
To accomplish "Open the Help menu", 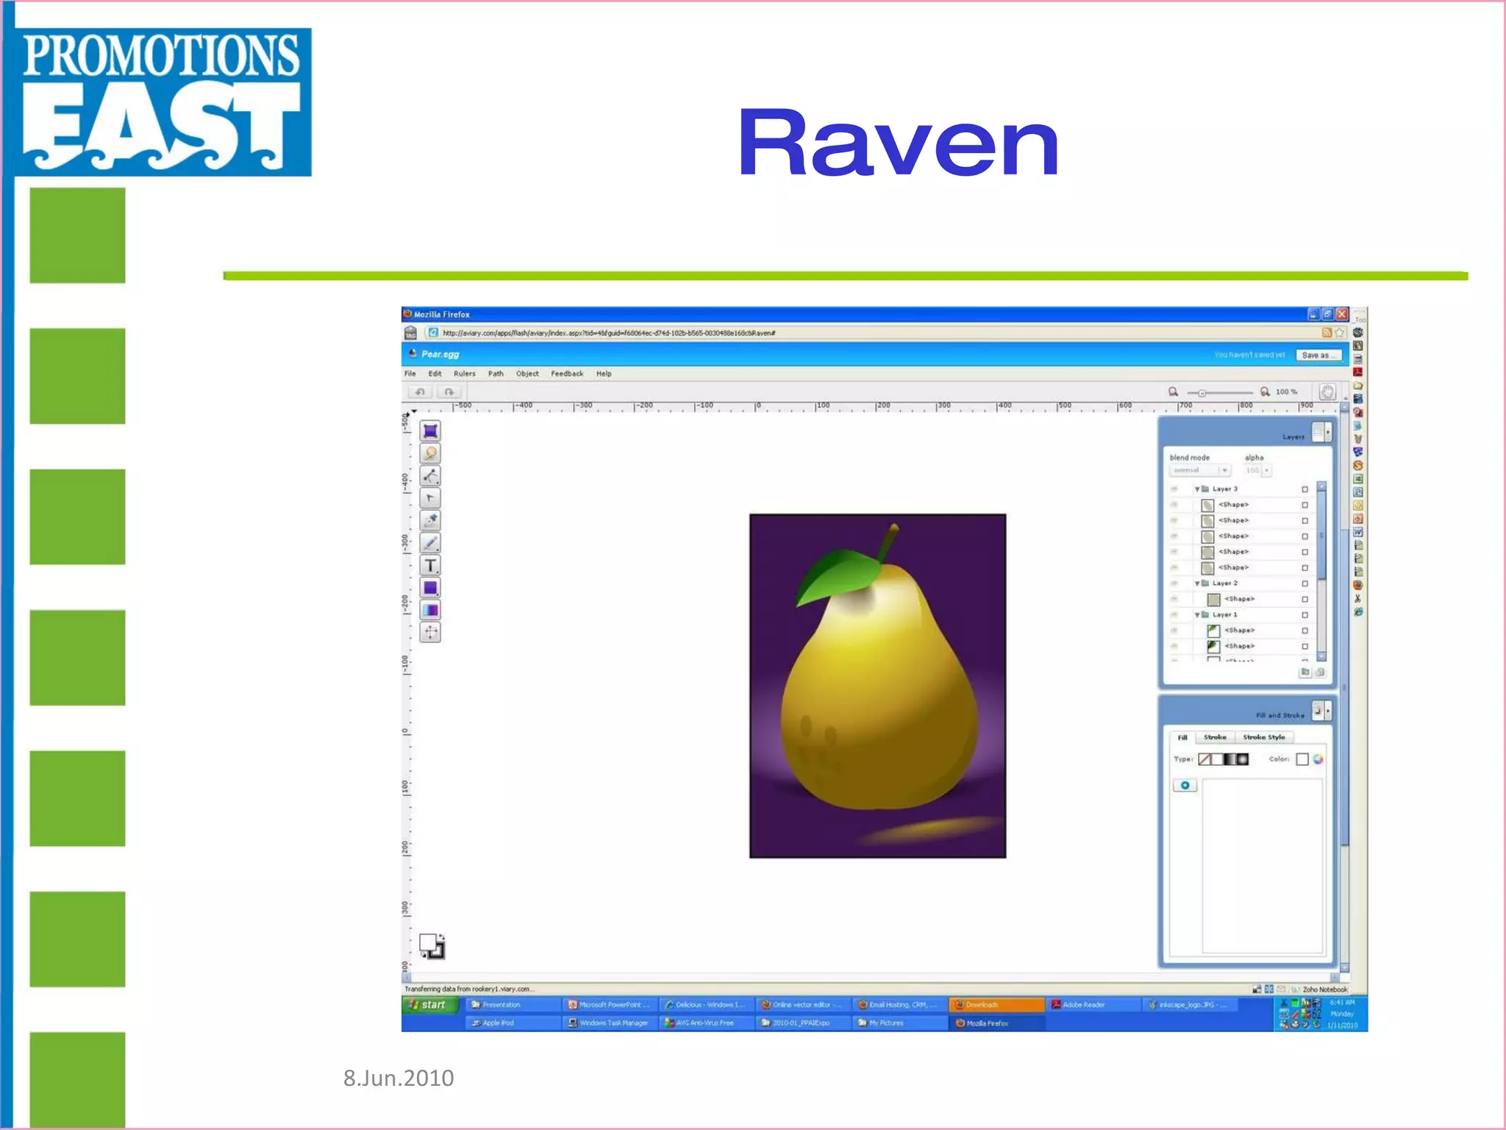I will point(604,374).
